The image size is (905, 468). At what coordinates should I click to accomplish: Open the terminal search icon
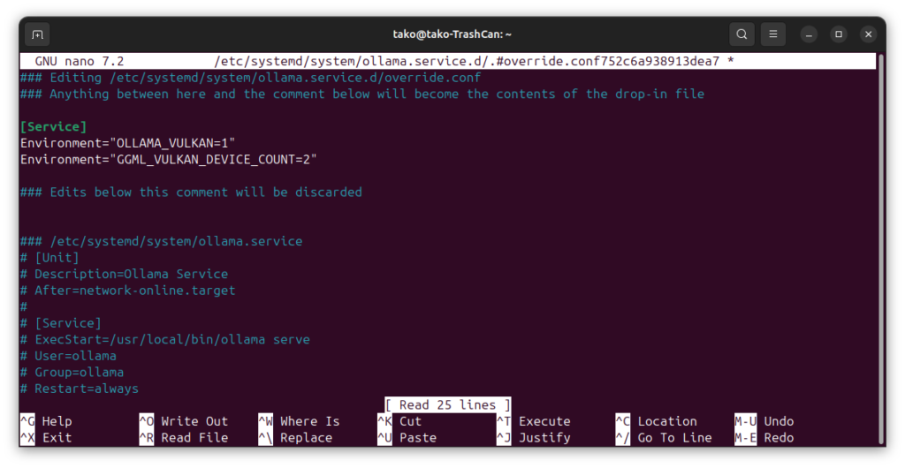pyautogui.click(x=741, y=34)
